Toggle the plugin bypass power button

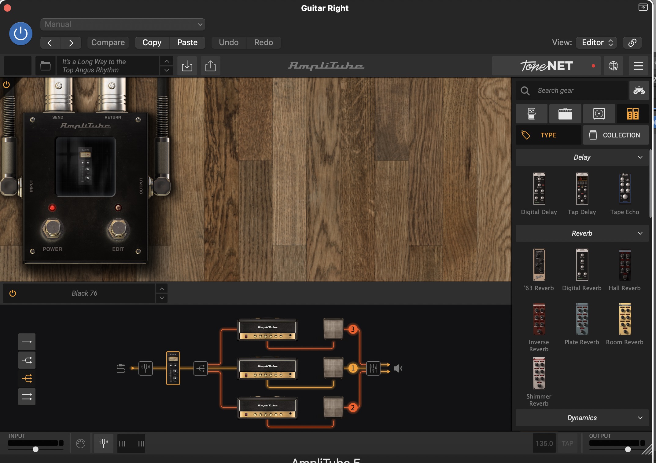coord(20,34)
